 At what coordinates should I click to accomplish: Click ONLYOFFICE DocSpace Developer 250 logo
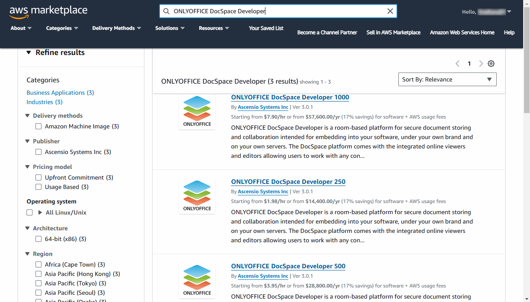(197, 196)
